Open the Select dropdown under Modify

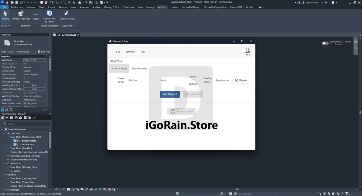click(x=5, y=26)
